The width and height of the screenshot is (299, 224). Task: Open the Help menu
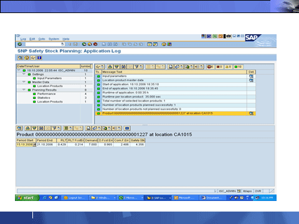pyautogui.click(x=66, y=39)
